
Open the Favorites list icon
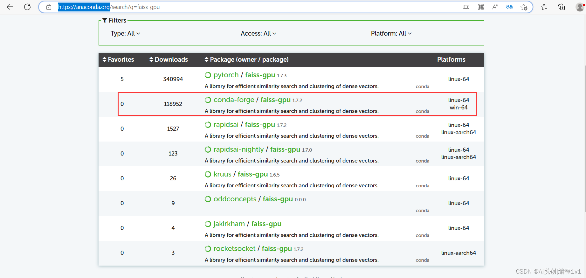click(544, 7)
